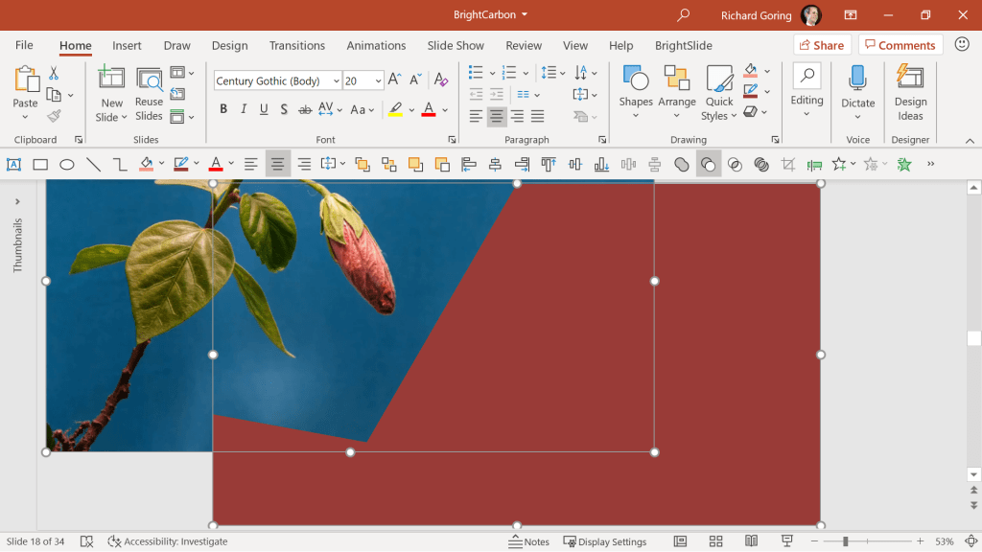This screenshot has height=552, width=982.
Task: Click the Share button
Action: pyautogui.click(x=822, y=44)
